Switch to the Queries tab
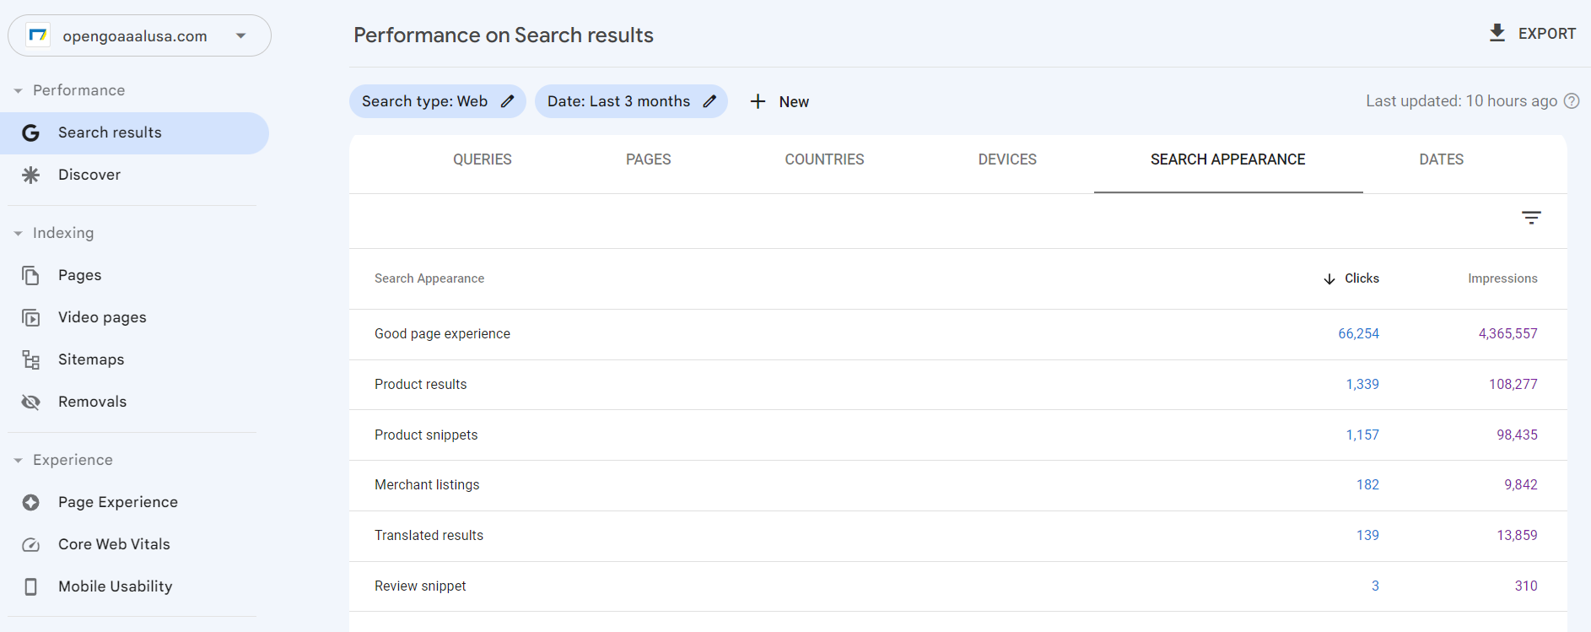1591x632 pixels. tap(482, 159)
